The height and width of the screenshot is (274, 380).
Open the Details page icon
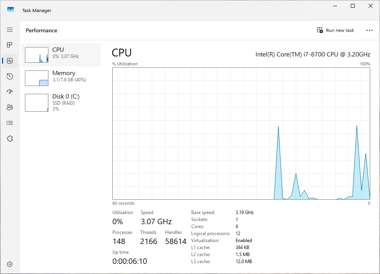click(10, 123)
